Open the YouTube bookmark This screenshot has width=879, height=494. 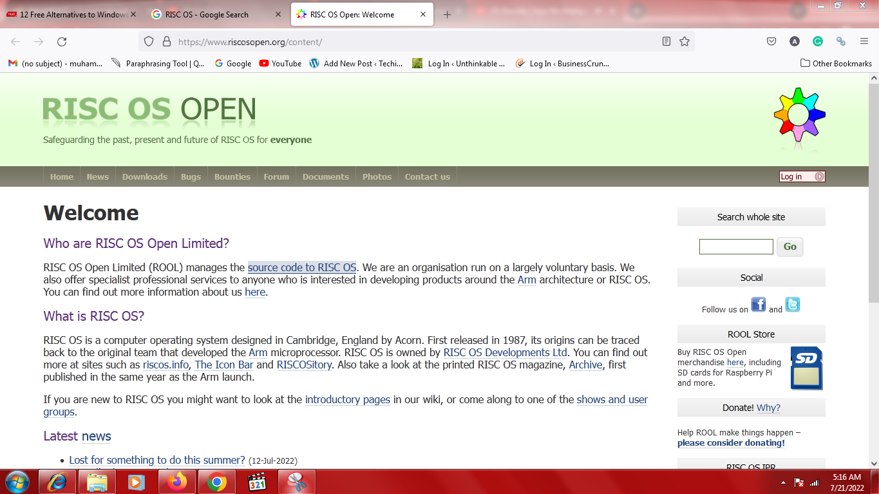[280, 63]
